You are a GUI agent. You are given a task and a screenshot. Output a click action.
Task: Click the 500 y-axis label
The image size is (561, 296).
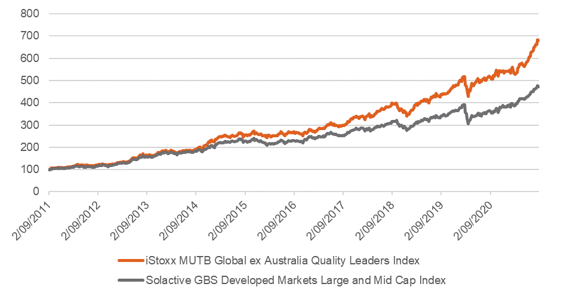point(30,80)
